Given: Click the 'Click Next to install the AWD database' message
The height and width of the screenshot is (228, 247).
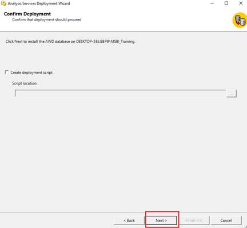Looking at the screenshot, I should (70, 42).
